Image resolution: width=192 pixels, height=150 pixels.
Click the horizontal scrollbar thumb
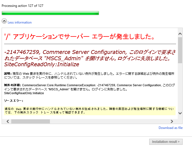tap(30, 121)
